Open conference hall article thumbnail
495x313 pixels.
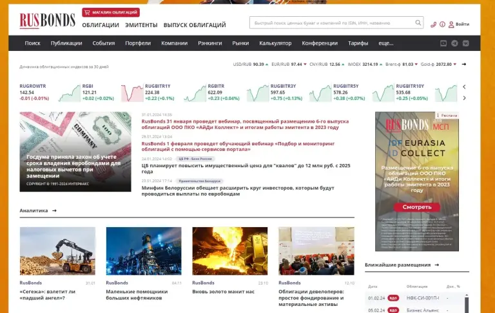(316, 251)
